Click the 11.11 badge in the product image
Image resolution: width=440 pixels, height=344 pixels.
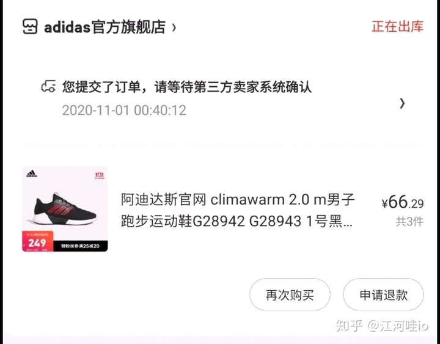tap(100, 175)
